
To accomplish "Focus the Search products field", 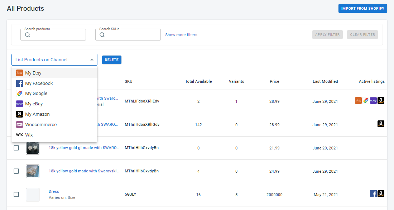I will coord(53,35).
